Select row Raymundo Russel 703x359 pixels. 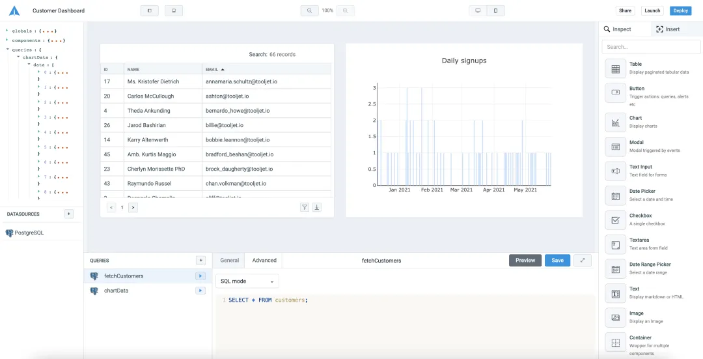[x=215, y=184]
